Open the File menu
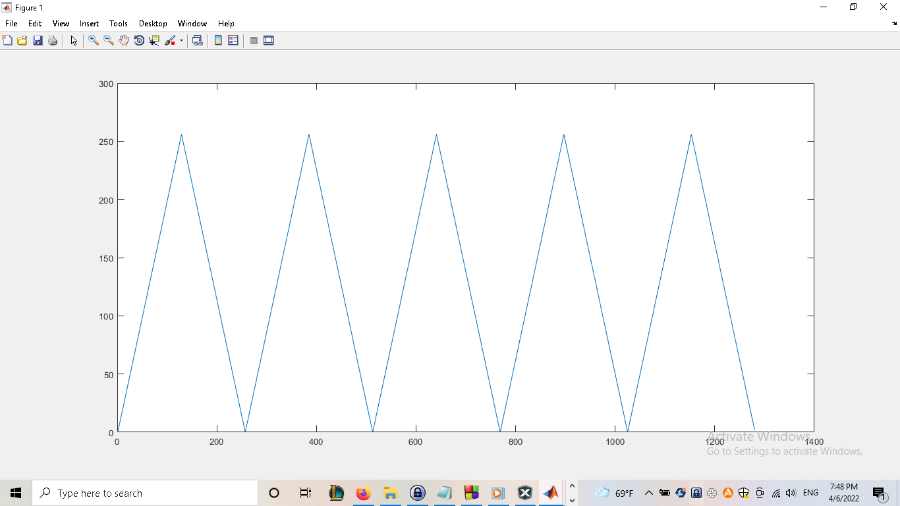 (11, 24)
